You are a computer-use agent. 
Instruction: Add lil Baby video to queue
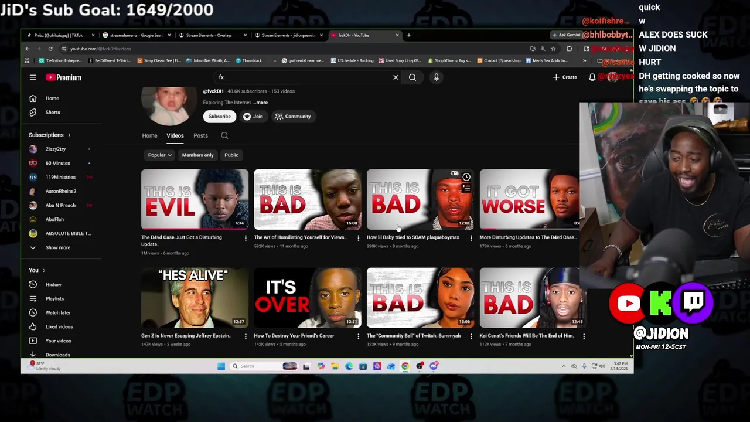tap(466, 188)
